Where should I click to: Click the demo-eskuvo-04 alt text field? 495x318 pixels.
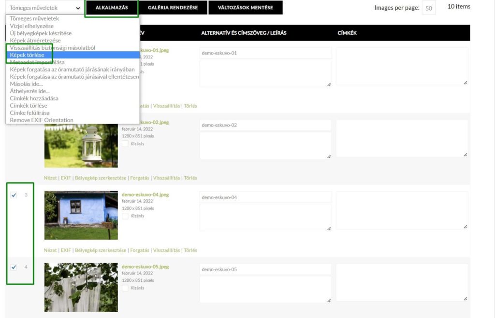(x=265, y=197)
